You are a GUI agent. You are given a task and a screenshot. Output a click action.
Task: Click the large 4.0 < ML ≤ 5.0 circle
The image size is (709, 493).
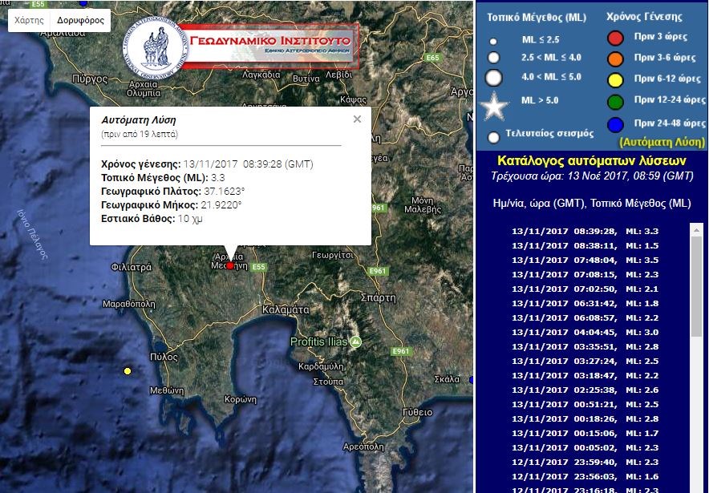[494, 78]
